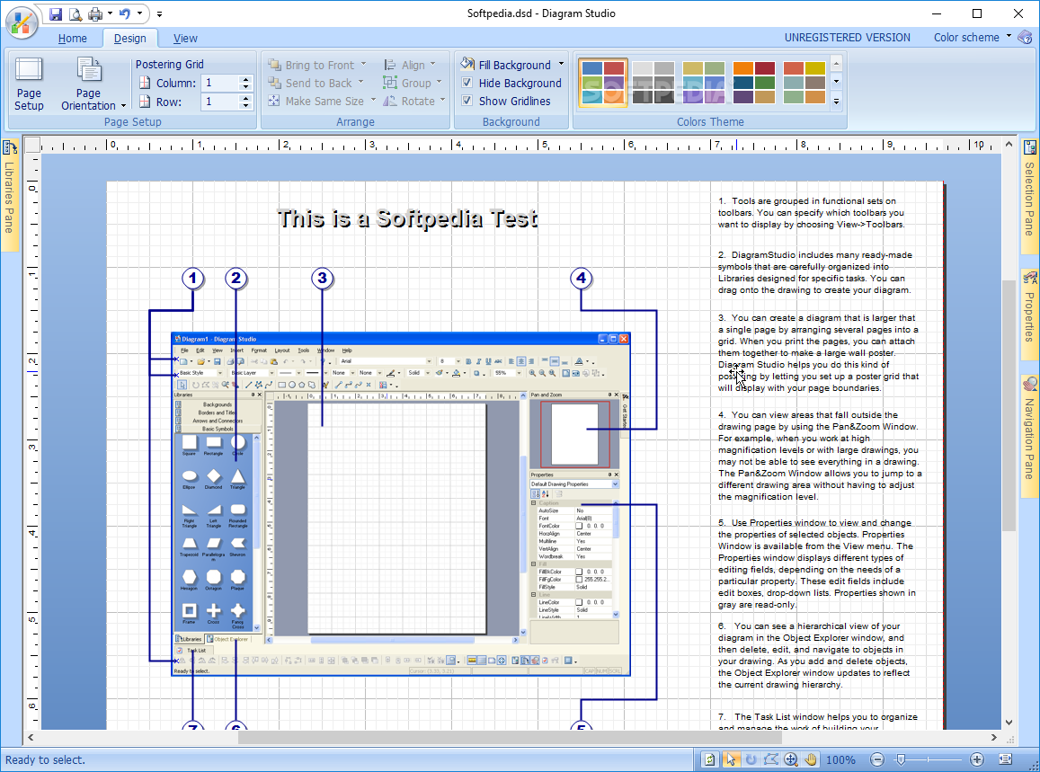This screenshot has height=772, width=1040.
Task: Click the zoom slider handle
Action: point(900,759)
